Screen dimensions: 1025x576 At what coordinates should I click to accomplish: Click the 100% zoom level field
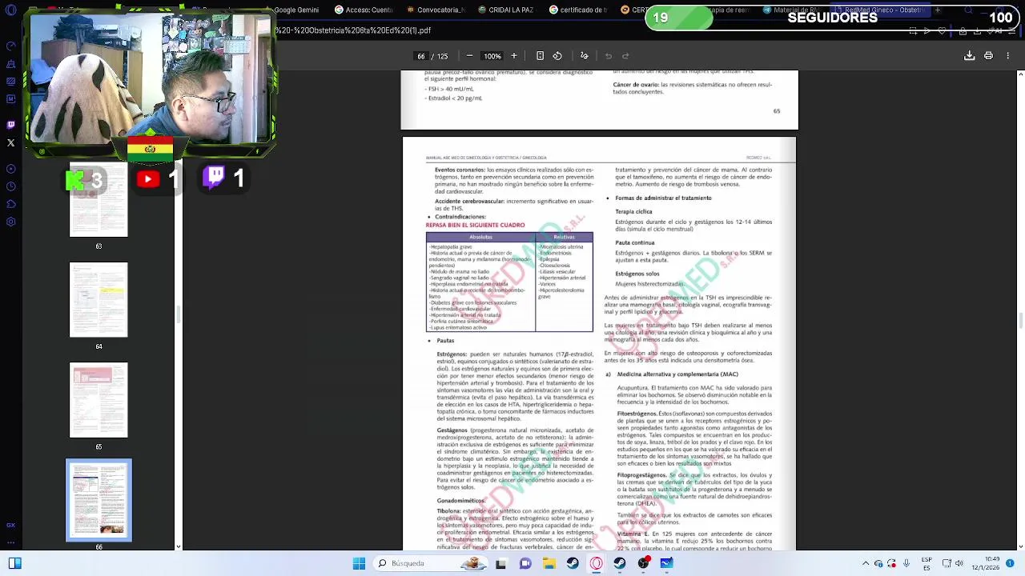492,56
